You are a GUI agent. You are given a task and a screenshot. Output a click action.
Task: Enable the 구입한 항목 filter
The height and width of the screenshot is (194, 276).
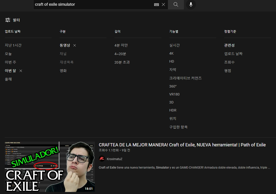[x=178, y=127]
